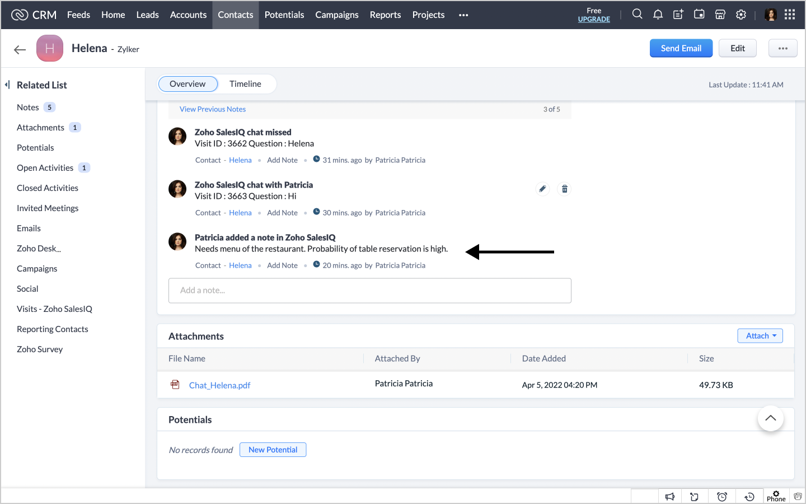
Task: Open the Chat_Helena.pdf attachment
Action: [220, 385]
